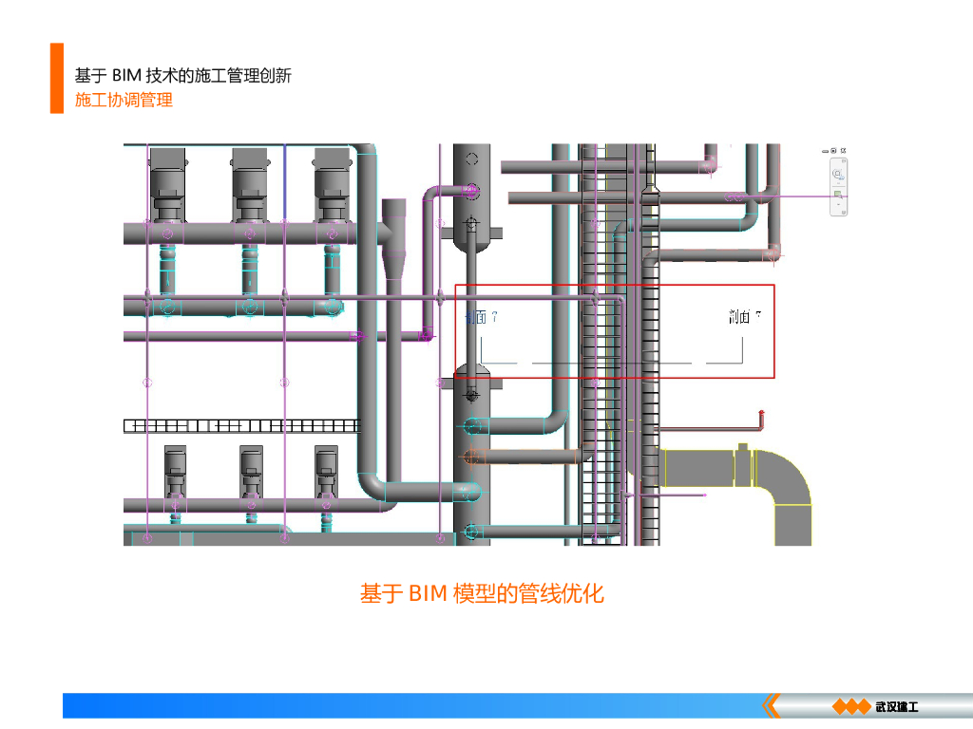The height and width of the screenshot is (729, 973).
Task: Click the caption 基于 BIM 模型的管线优化
Action: 482,593
